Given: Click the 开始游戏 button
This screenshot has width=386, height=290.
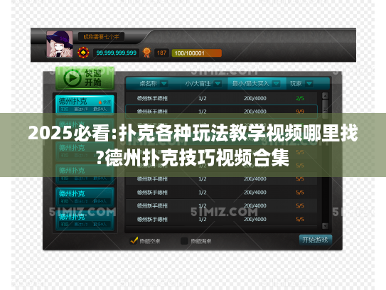Looking at the screenshot, I should click(316, 240).
